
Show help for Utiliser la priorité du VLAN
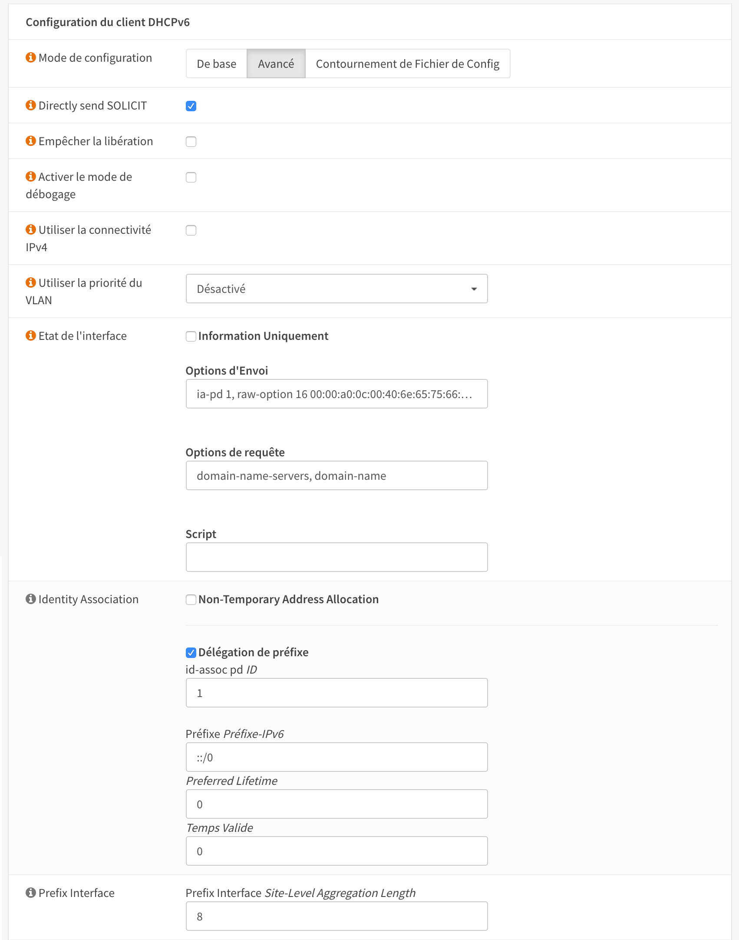click(30, 282)
